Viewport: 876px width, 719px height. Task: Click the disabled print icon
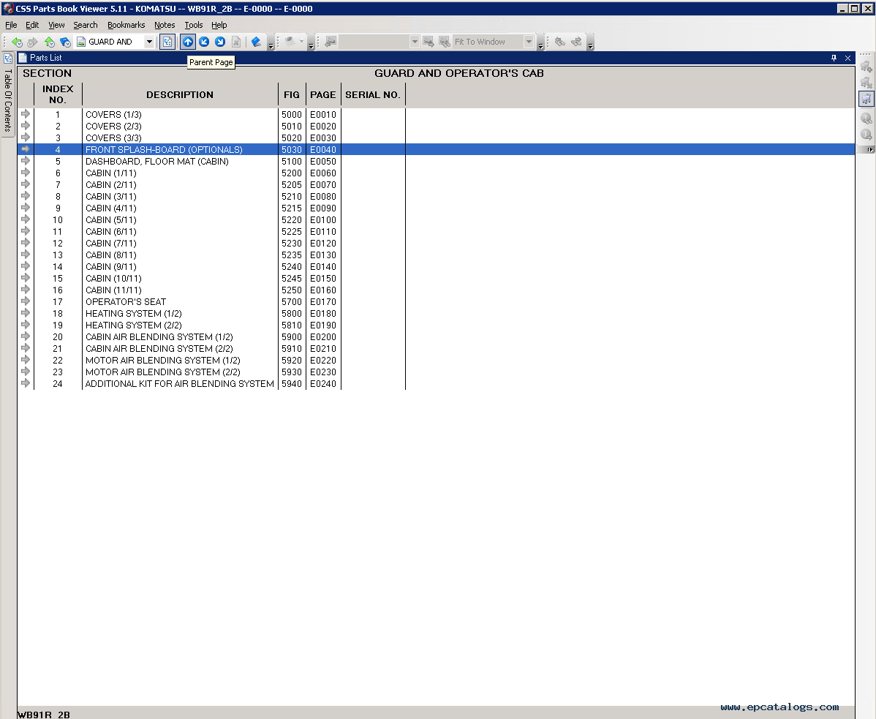point(290,42)
